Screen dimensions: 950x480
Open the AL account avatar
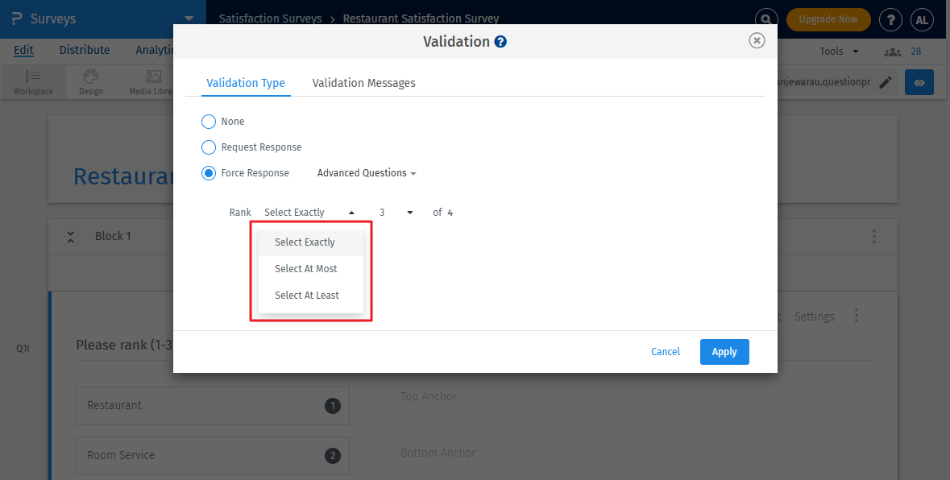point(922,19)
